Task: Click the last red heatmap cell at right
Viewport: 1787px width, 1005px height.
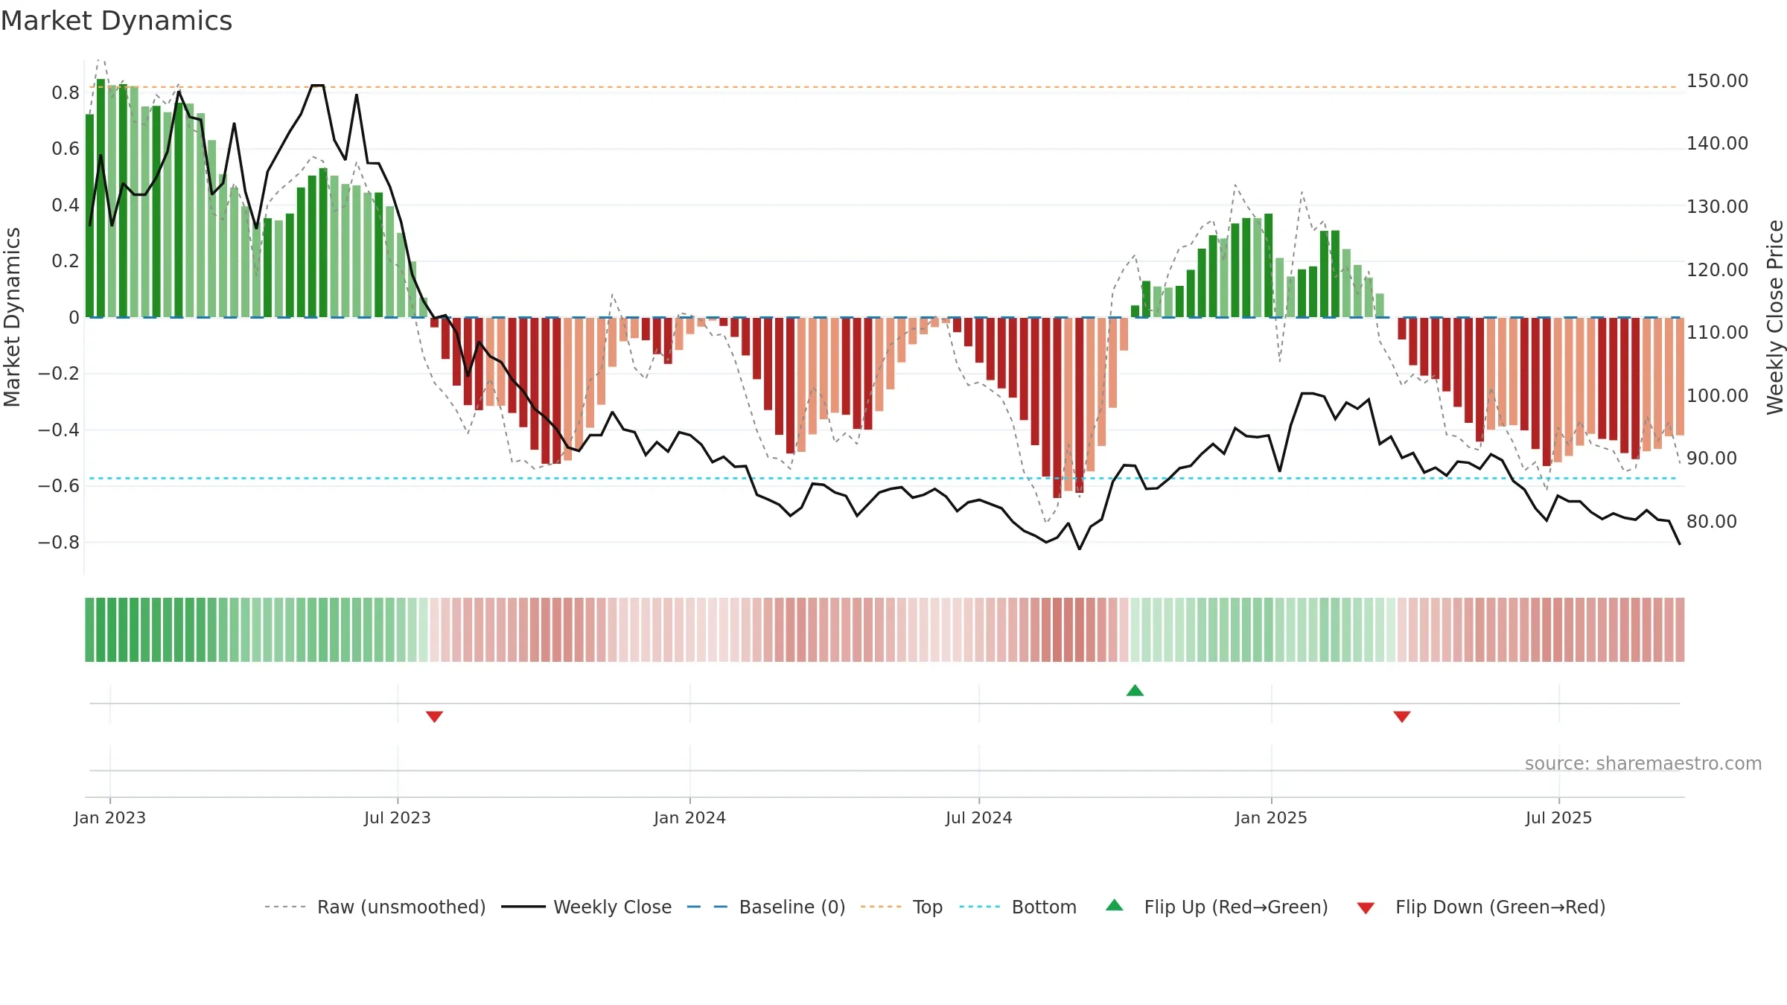Action: coord(1680,630)
